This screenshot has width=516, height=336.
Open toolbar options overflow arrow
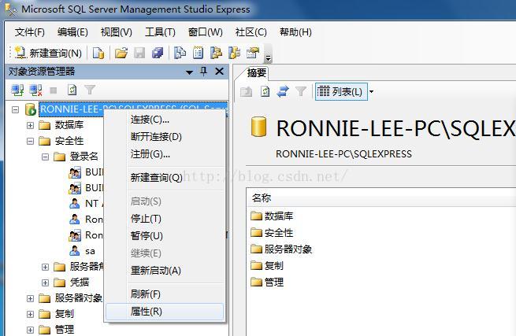click(268, 58)
